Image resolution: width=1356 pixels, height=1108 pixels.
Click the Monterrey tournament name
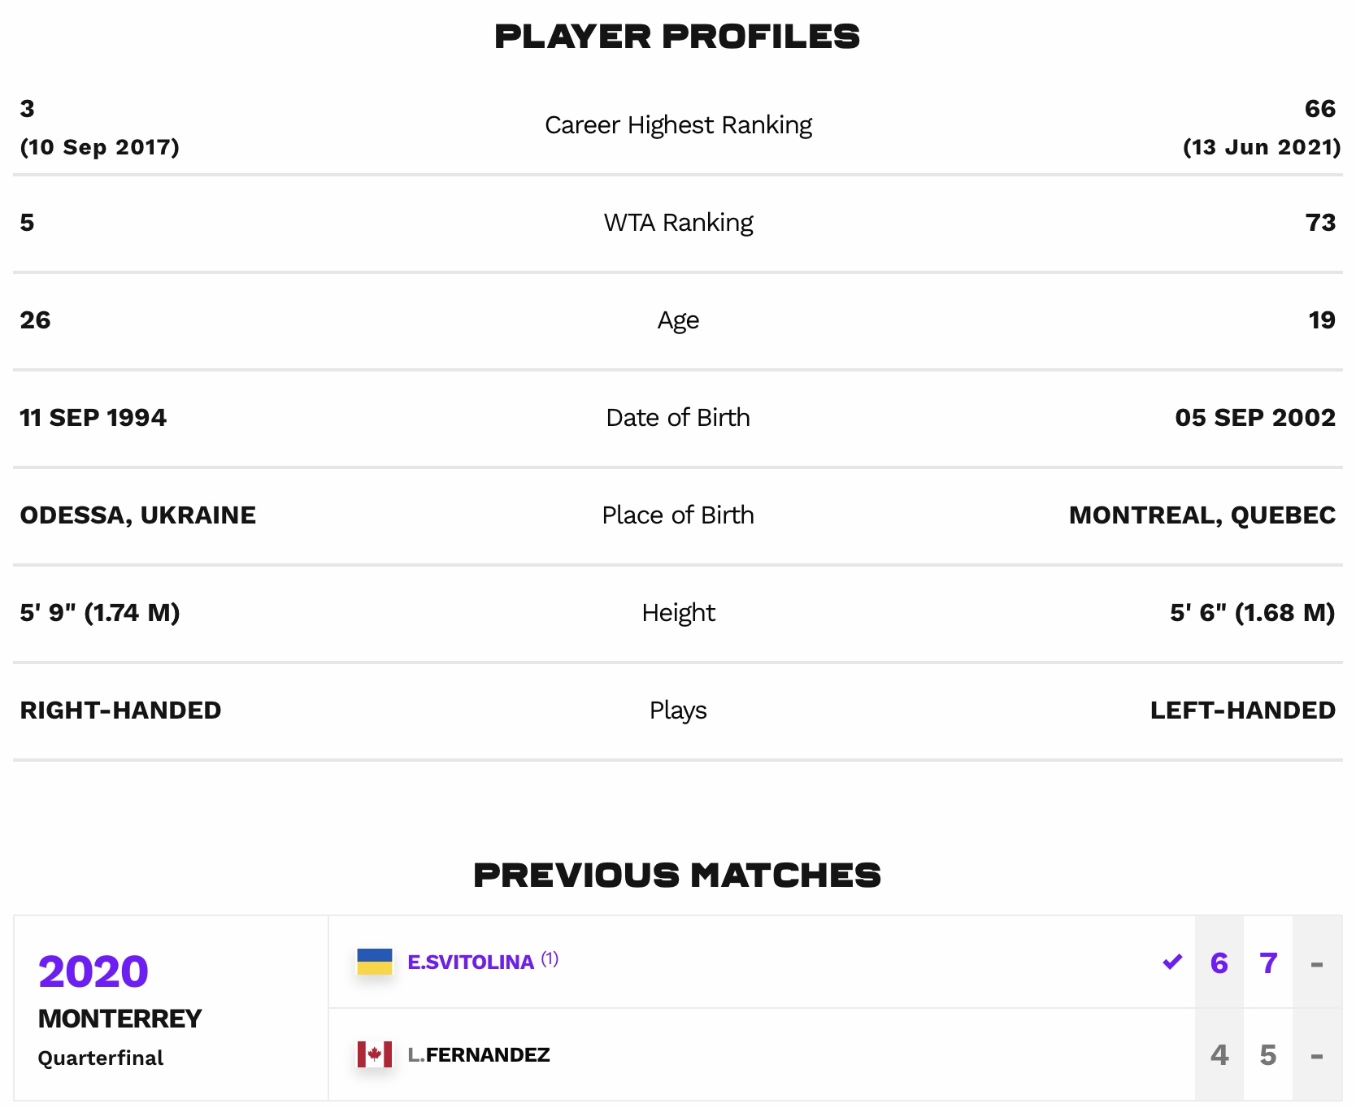coord(120,1019)
